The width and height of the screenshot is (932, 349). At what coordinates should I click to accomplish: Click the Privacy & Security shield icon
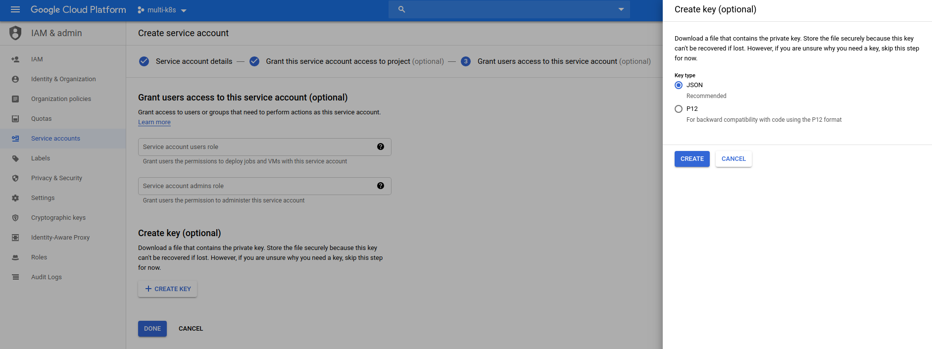pyautogui.click(x=15, y=178)
